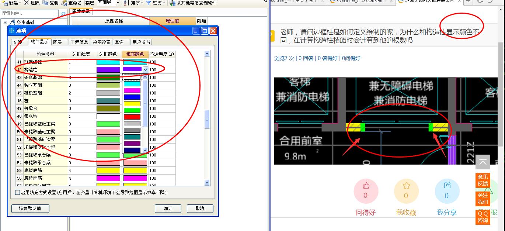Click the share 我分享 icon on the webpage
This screenshot has width=505, height=231.
[x=447, y=186]
